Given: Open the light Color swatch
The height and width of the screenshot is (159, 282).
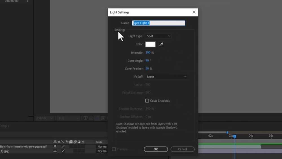Looking at the screenshot, I should pos(150,44).
